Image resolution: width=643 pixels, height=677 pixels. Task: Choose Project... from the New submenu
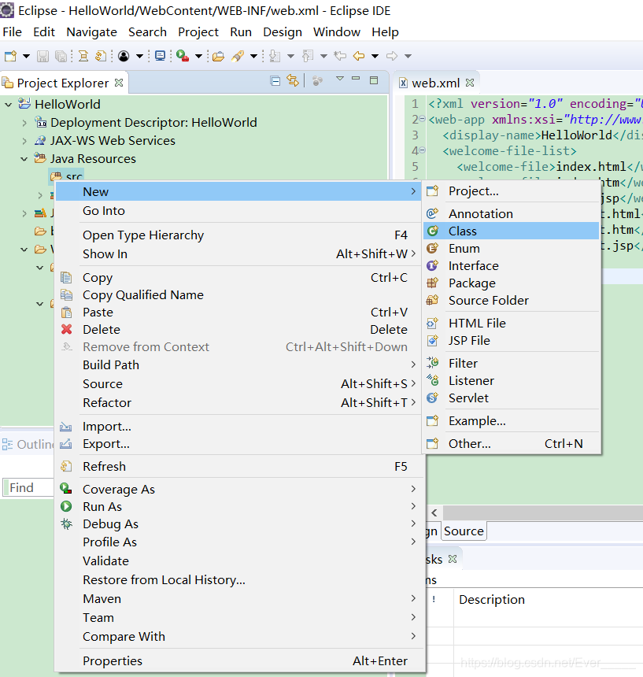click(x=512, y=191)
